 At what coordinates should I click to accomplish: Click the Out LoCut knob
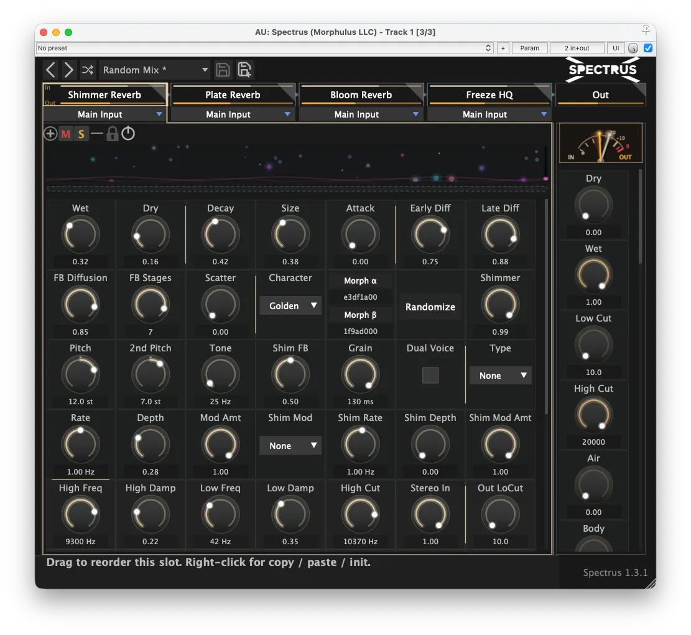500,515
